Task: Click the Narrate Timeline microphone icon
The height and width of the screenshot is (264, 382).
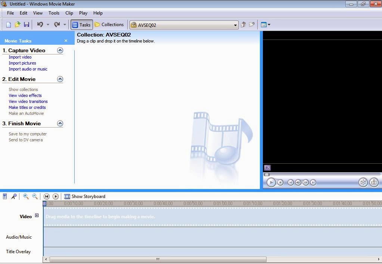Action: pos(14,197)
